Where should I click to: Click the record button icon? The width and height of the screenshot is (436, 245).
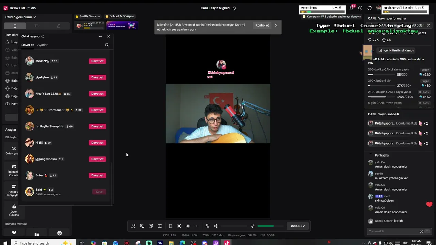tap(179, 226)
